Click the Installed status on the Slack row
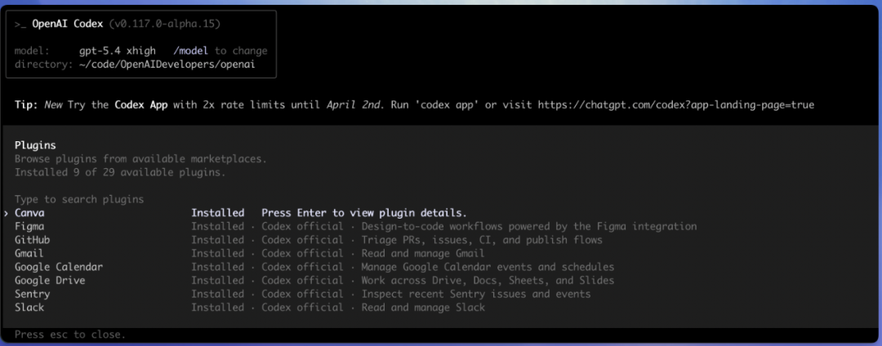The width and height of the screenshot is (882, 346). (x=217, y=308)
